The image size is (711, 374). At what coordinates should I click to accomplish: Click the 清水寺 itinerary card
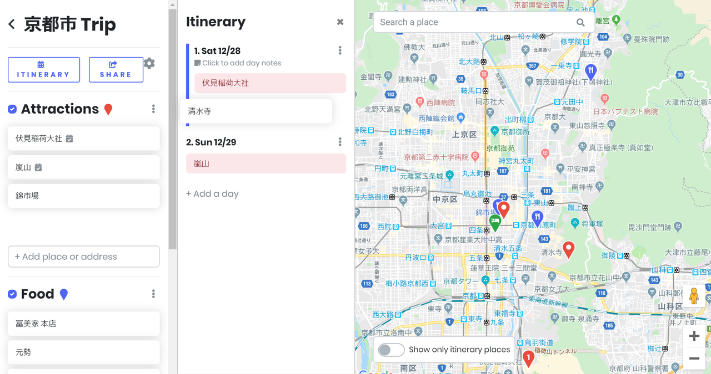[257, 111]
